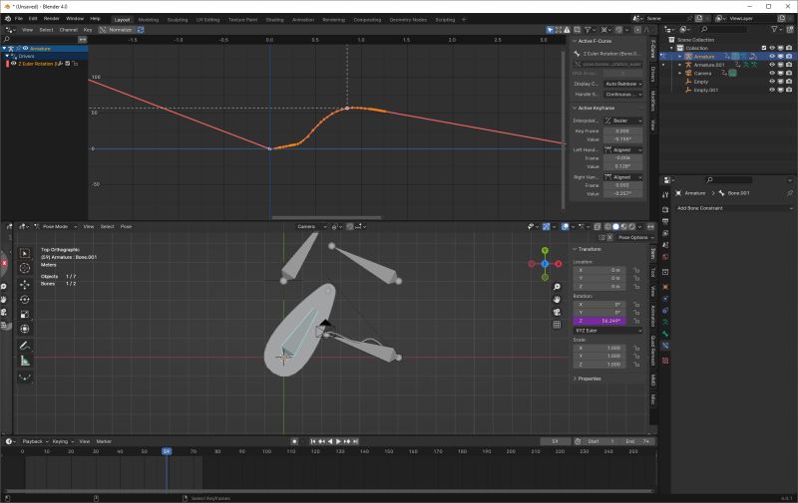Screen dimensions: 798x503
Task: Select the Select Box tool in viewport toolbar
Action: click(24, 253)
